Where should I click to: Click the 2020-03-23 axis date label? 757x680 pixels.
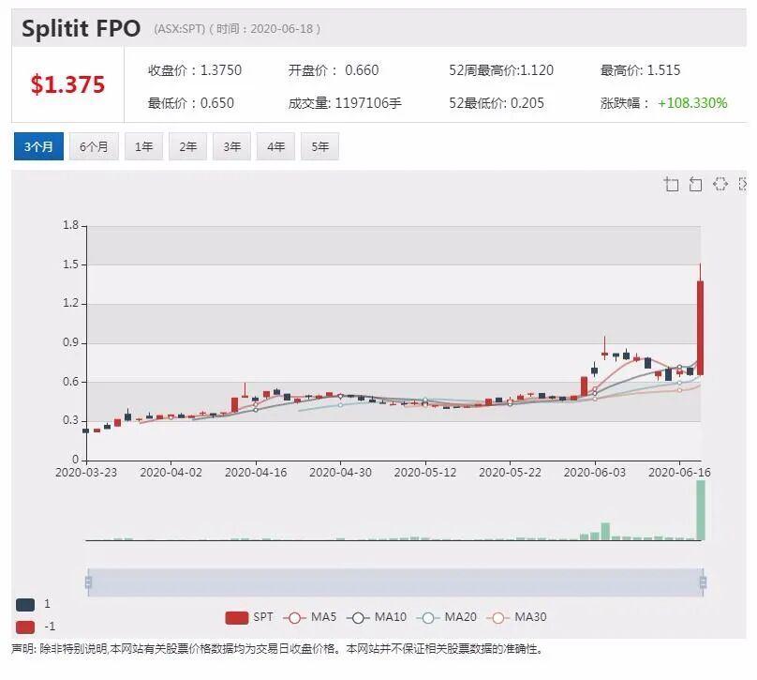tap(86, 473)
